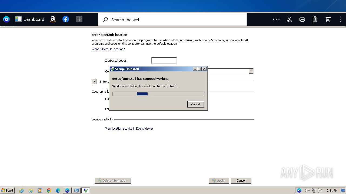The image size is (346, 194).
Task: Close the Setup/Uninstall dialog
Action: coord(204,69)
